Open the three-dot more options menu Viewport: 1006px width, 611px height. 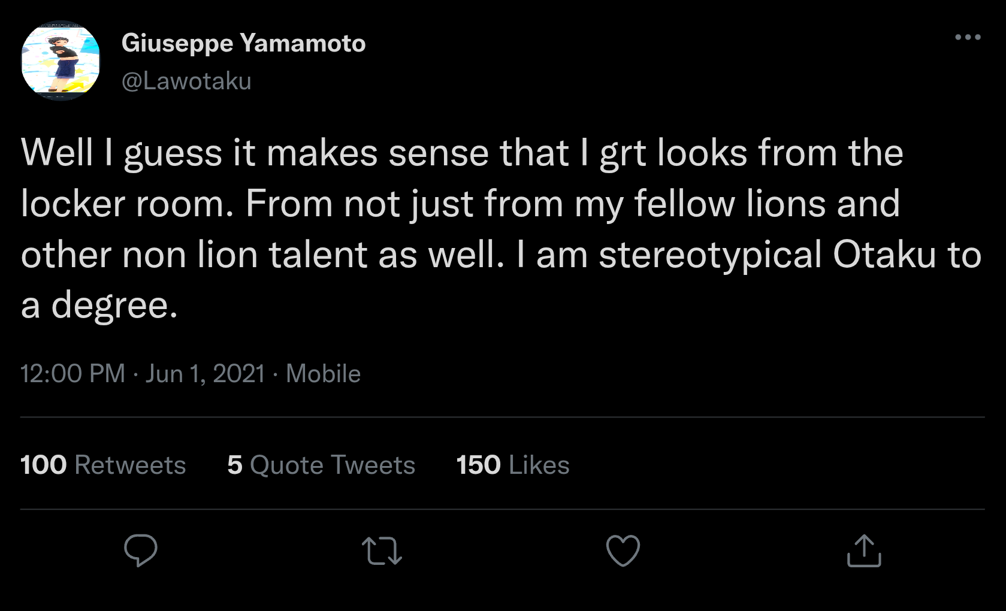968,37
